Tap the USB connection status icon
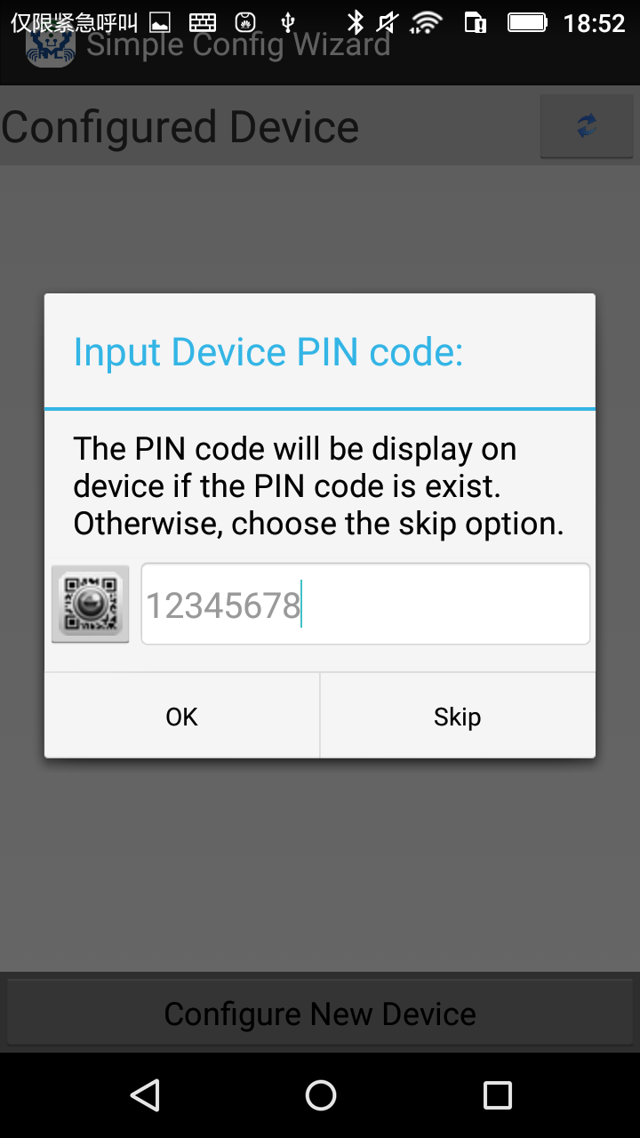The height and width of the screenshot is (1138, 640). point(287,23)
